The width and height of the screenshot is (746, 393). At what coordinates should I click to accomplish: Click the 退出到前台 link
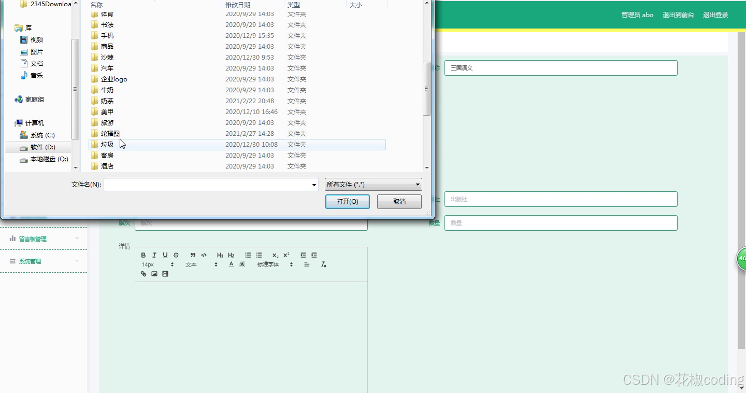pyautogui.click(x=678, y=15)
